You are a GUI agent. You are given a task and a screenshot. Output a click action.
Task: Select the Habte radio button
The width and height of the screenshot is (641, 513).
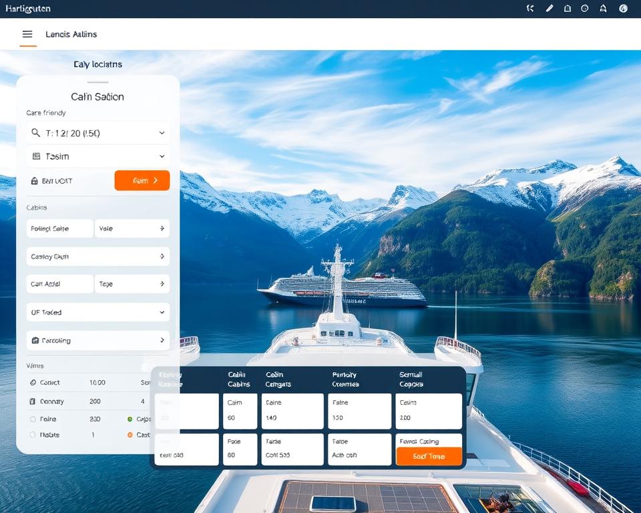[33, 435]
